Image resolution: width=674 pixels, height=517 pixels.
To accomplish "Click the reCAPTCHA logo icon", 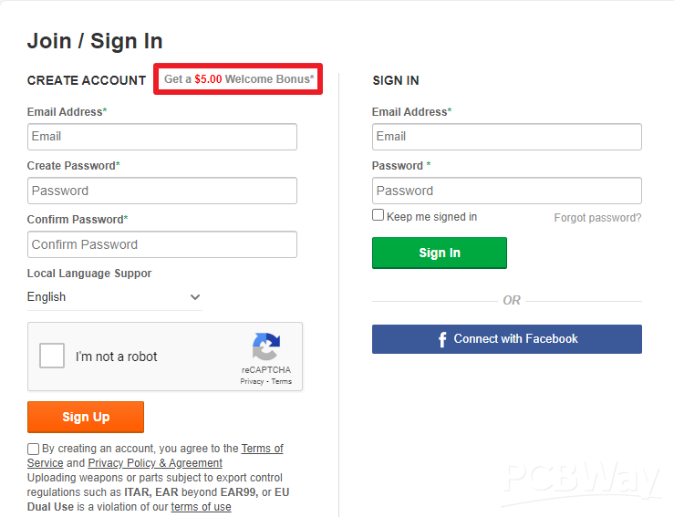I will (x=266, y=347).
